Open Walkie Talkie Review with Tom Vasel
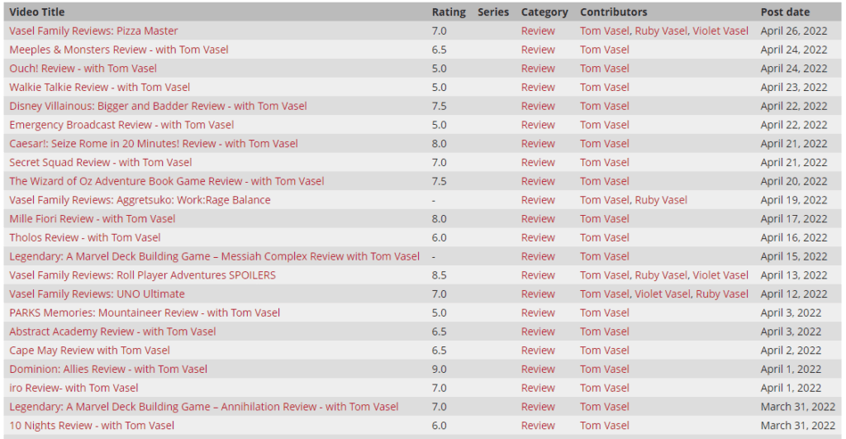The width and height of the screenshot is (846, 439). click(x=99, y=88)
